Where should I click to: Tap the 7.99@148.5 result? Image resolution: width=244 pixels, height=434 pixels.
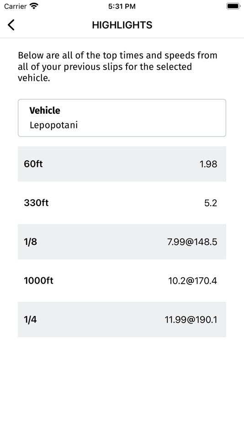pos(192,242)
